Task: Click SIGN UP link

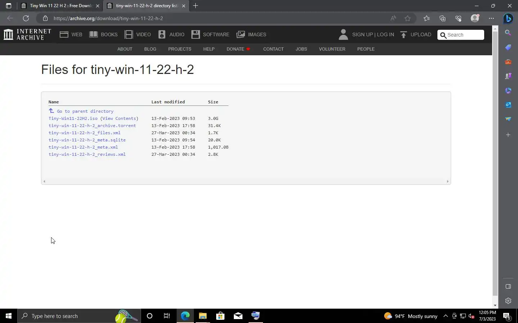Action: 363,34
